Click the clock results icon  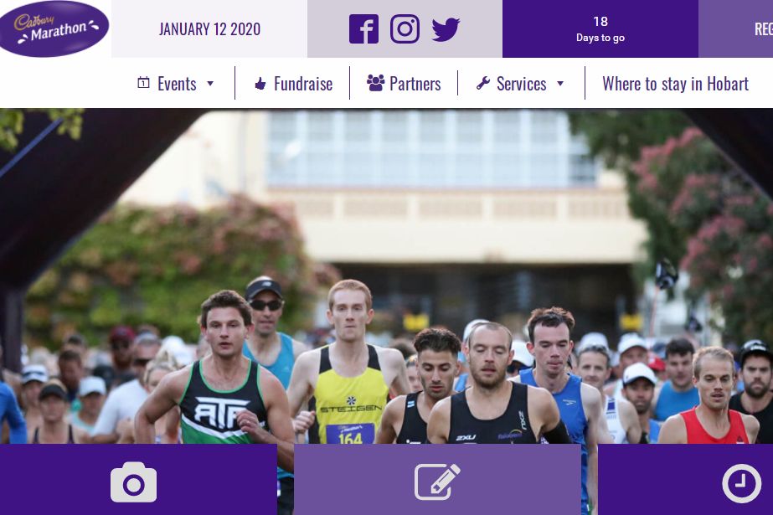741,483
